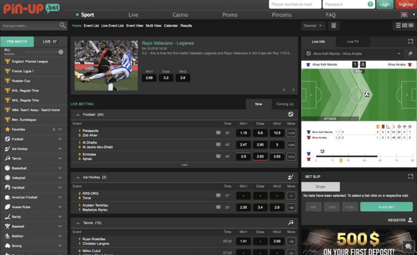Open the betting calculator icon
The image size is (417, 255).
334,26
